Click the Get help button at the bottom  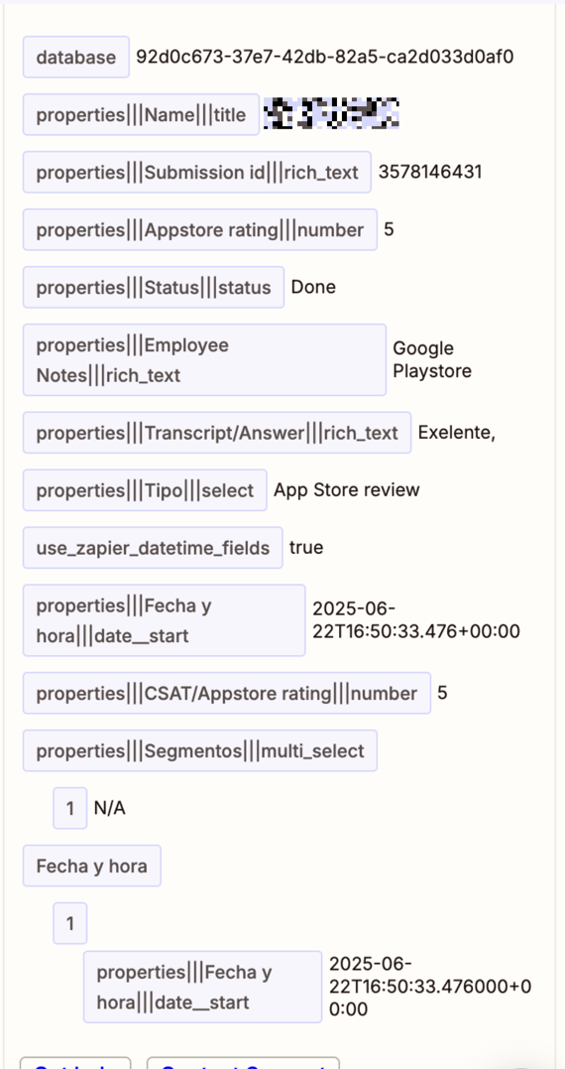75,1064
